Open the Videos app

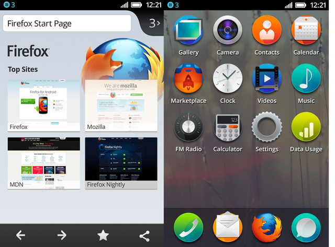(267, 78)
